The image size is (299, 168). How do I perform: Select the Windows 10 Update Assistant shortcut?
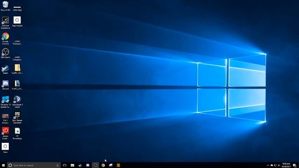point(5,102)
